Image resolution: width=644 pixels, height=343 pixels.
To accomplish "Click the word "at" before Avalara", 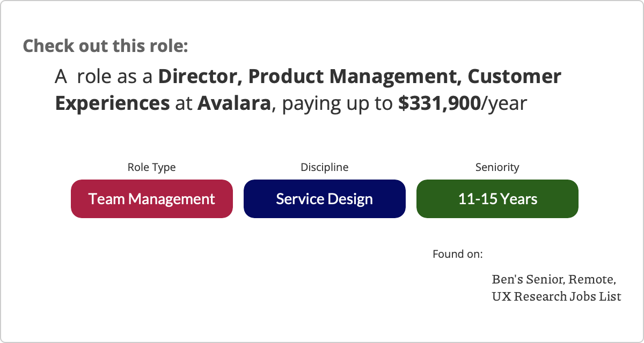I will pos(184,103).
